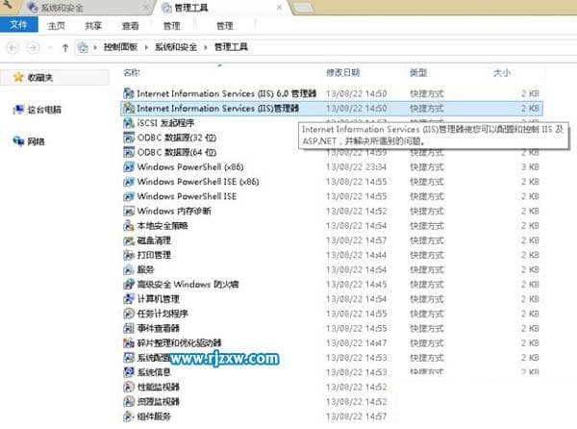Click the back navigation arrow
The image size is (577, 429).
click(13, 47)
